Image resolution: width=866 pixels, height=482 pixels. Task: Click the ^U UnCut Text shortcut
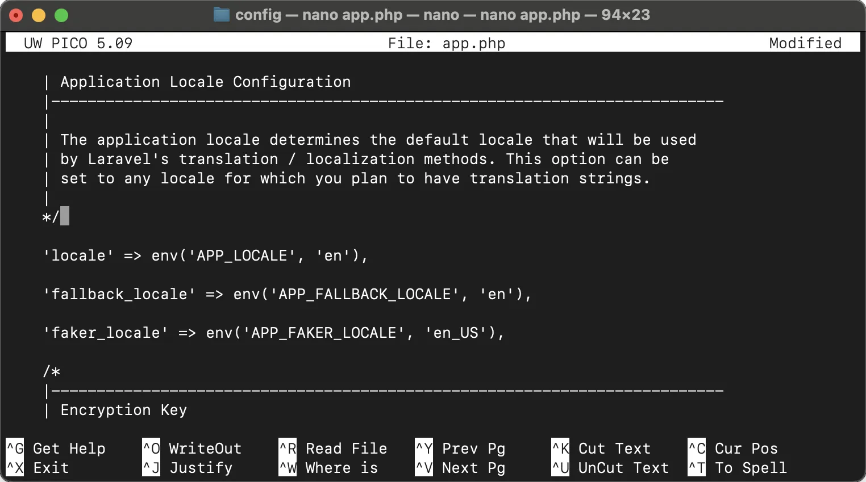click(610, 468)
